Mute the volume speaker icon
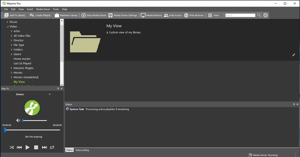Screen dimensions: 300x157 [x=18, y=120]
